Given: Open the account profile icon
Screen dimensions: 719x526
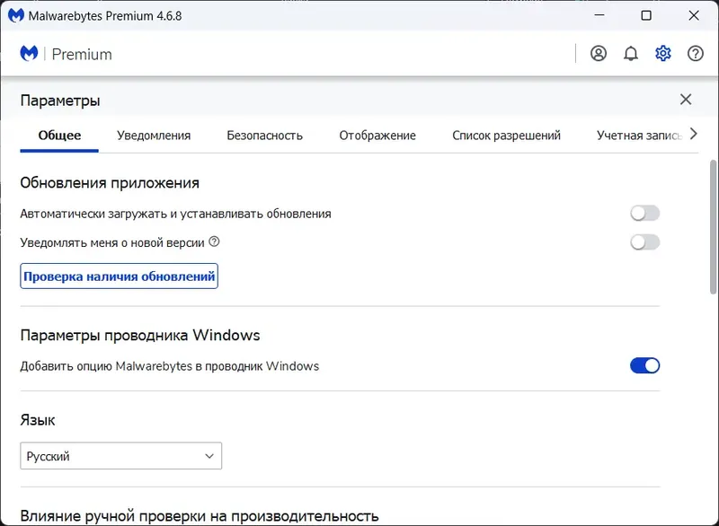Looking at the screenshot, I should pos(599,54).
